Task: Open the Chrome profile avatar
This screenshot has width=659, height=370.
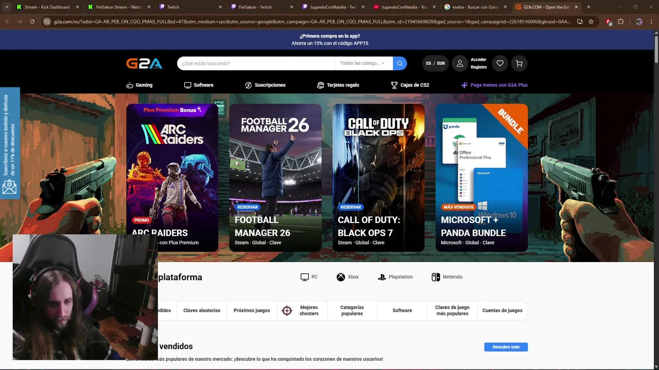Action: [x=639, y=22]
